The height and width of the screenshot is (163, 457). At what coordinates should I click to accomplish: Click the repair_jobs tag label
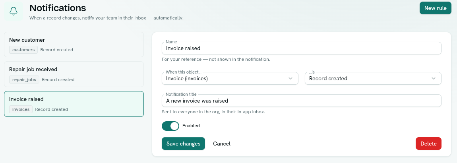point(24,80)
